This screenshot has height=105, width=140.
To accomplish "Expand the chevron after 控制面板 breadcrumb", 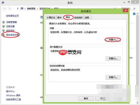I will (37, 9).
